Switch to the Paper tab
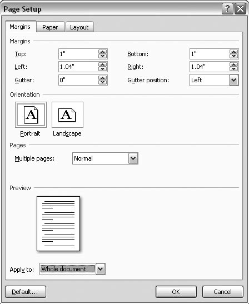 [x=50, y=27]
